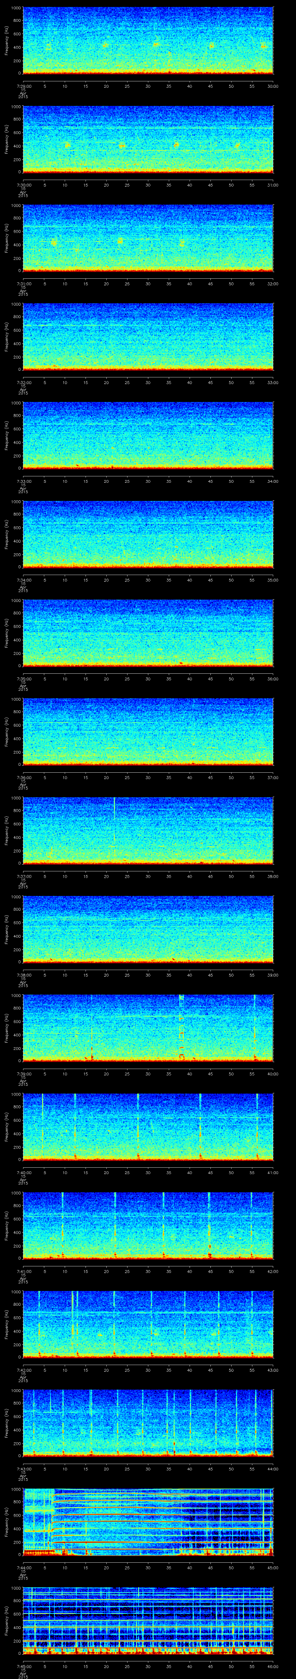Select the spectrogram panel starting at 7:39:00
This screenshot has height=1679, width=296.
click(148, 1028)
